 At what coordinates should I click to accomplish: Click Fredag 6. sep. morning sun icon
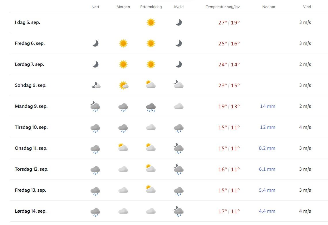[x=123, y=43]
